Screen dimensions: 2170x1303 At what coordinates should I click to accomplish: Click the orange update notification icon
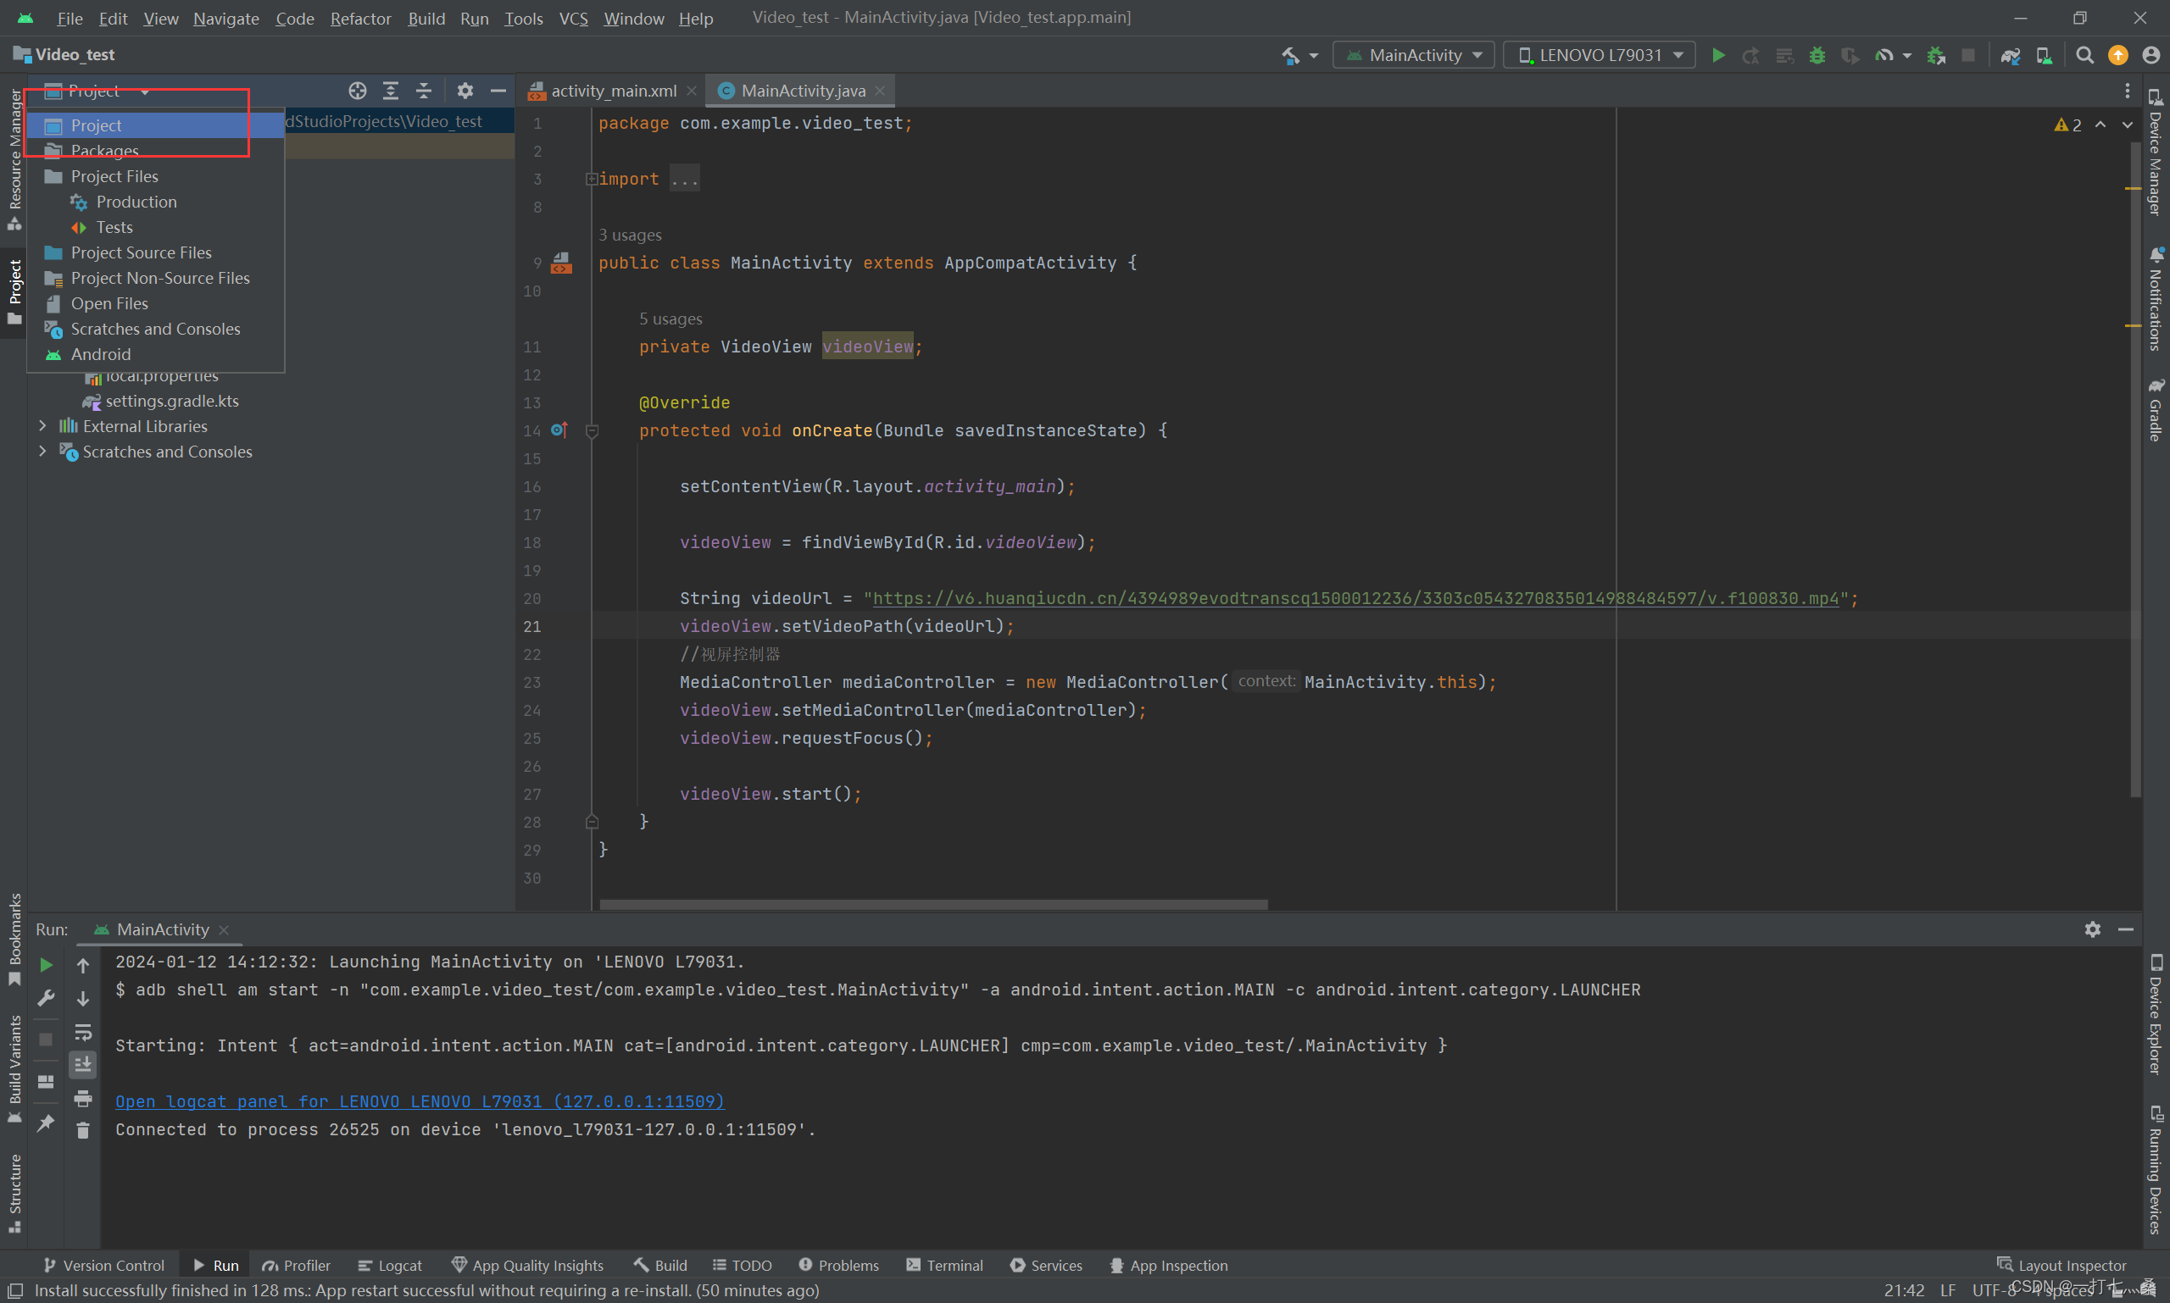click(2118, 55)
